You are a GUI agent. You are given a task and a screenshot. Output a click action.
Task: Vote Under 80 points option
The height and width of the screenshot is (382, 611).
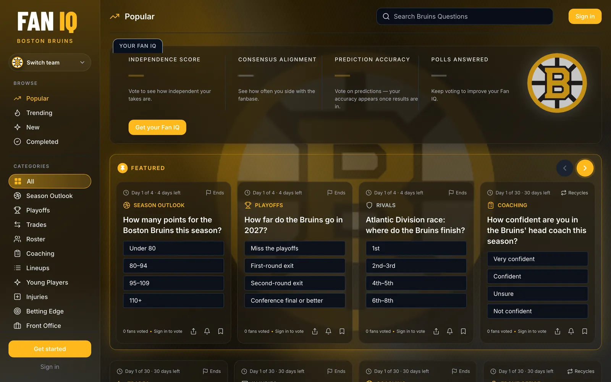[173, 248]
